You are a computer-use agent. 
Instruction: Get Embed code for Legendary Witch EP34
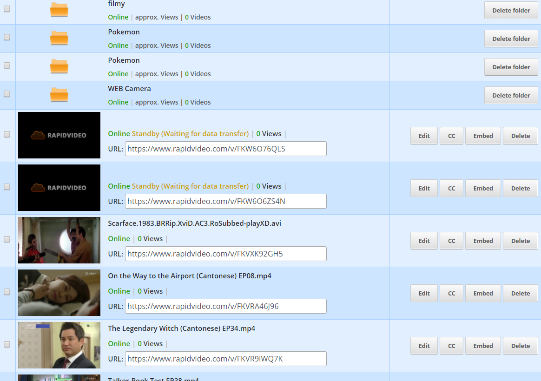[x=483, y=346]
